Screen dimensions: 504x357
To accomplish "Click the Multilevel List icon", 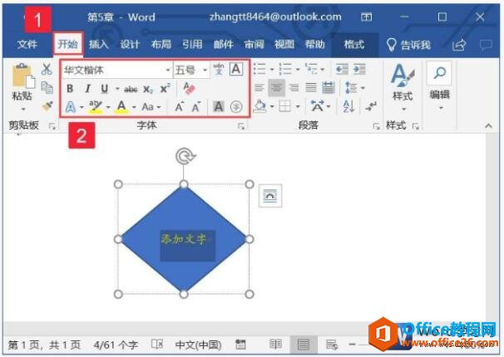I will click(311, 69).
